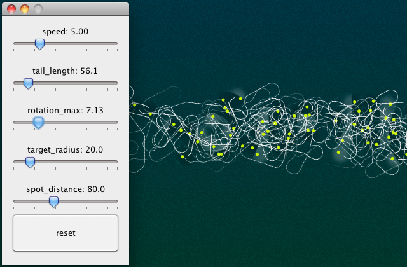Click the speed slider handle

coord(39,44)
